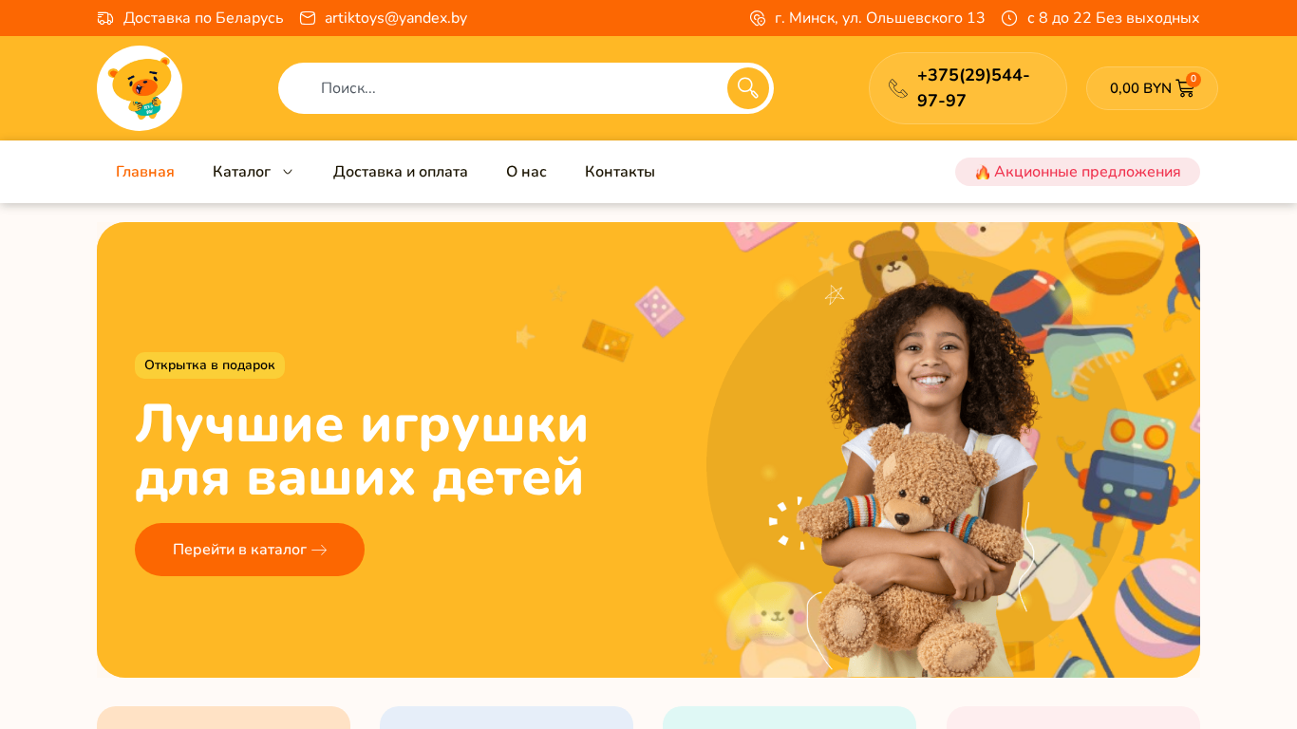Click the phone handset icon
Screen dimensions: 1297x729
(898, 88)
